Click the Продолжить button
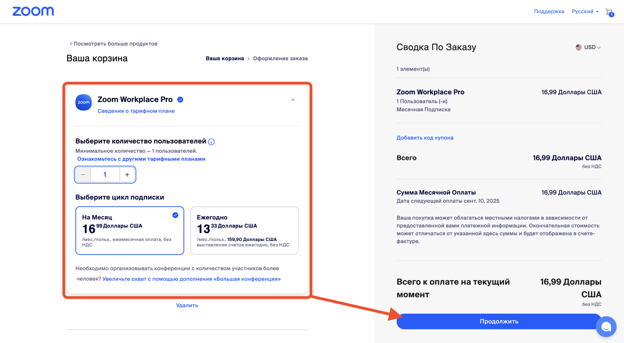 [499, 321]
